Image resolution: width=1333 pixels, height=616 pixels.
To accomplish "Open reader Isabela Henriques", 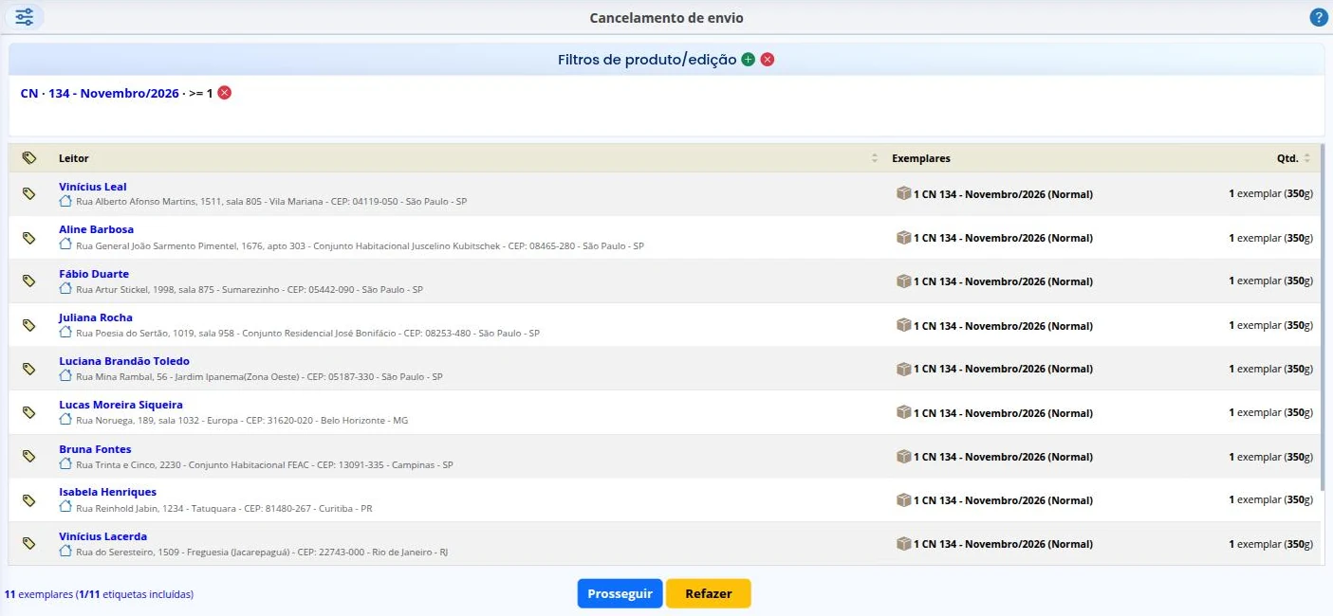I will 107,492.
